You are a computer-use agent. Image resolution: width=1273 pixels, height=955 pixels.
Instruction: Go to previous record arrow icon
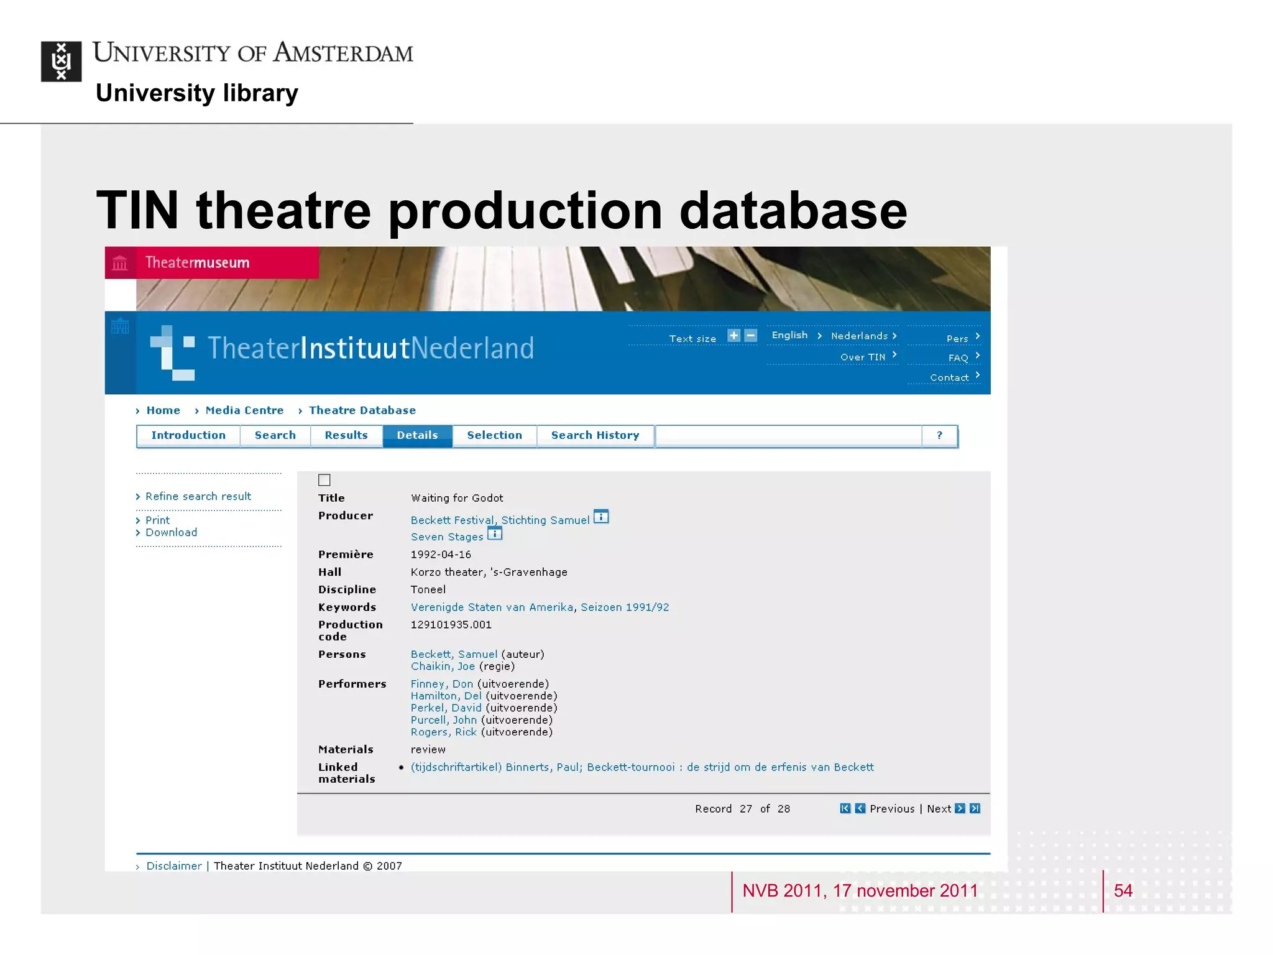click(860, 808)
